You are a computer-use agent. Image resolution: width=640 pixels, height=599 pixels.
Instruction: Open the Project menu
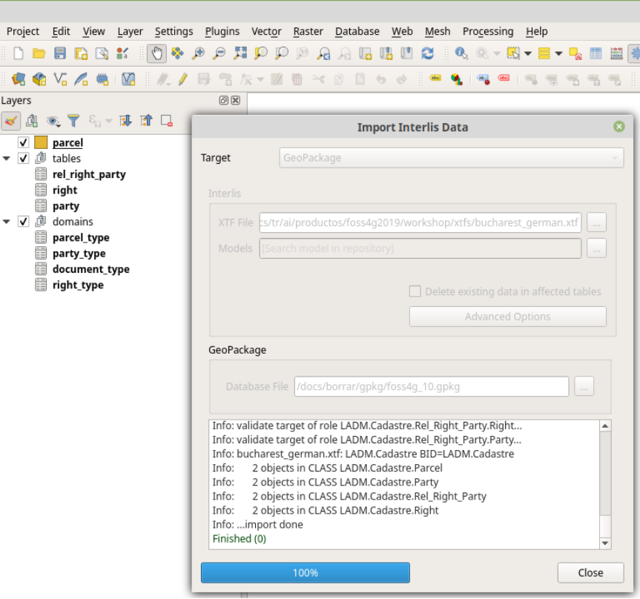coord(23,31)
